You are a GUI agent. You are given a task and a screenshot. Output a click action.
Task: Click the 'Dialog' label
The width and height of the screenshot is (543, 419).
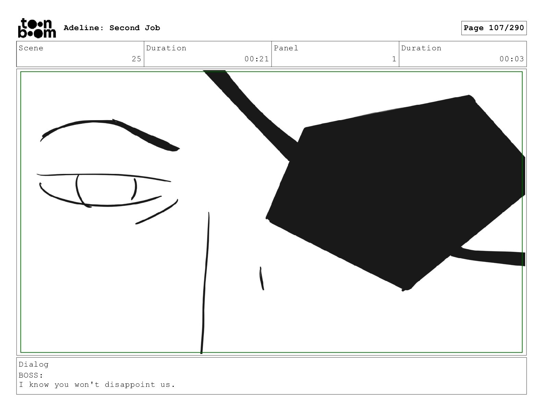pos(34,364)
